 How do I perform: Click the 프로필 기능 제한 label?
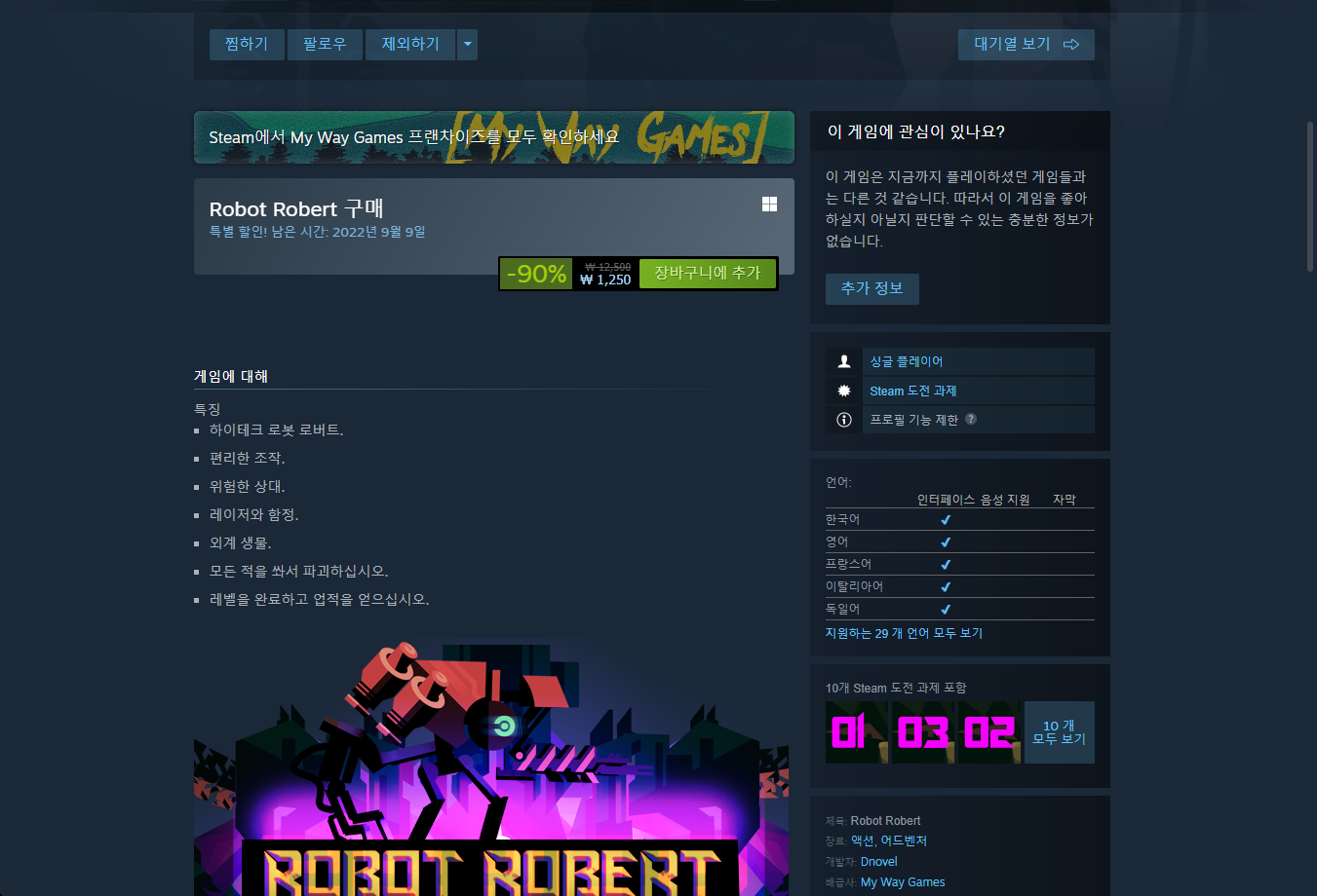pyautogui.click(x=914, y=420)
